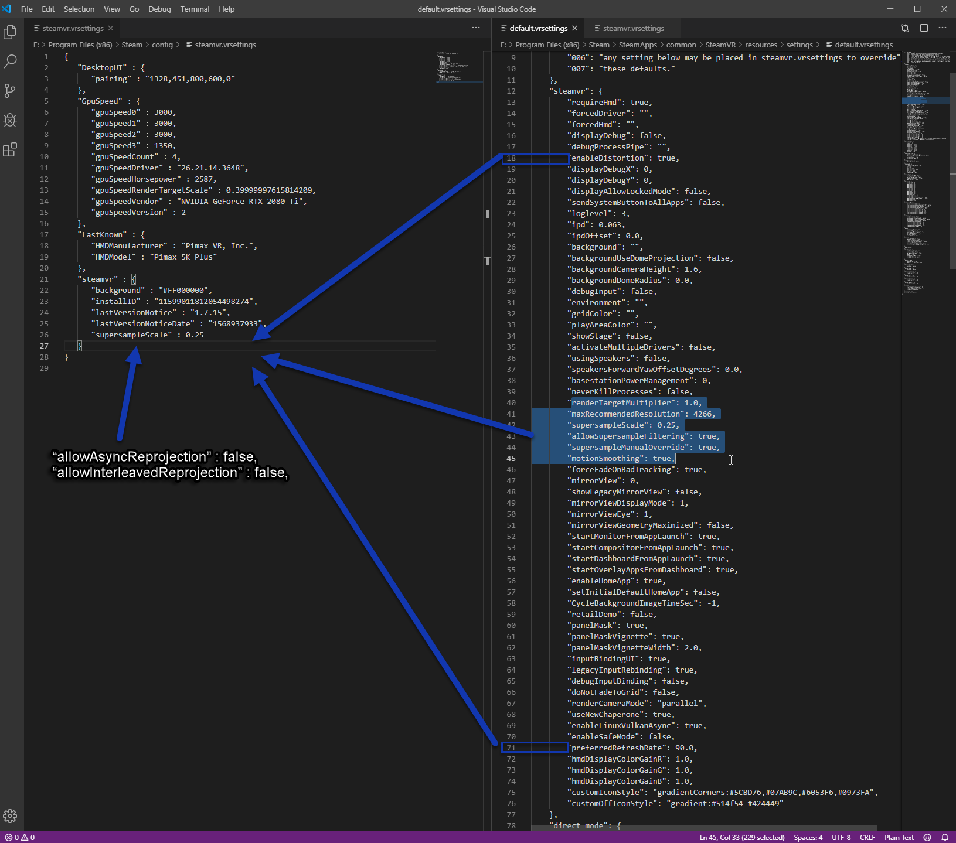
Task: Select language mode Plain Text
Action: [899, 837]
